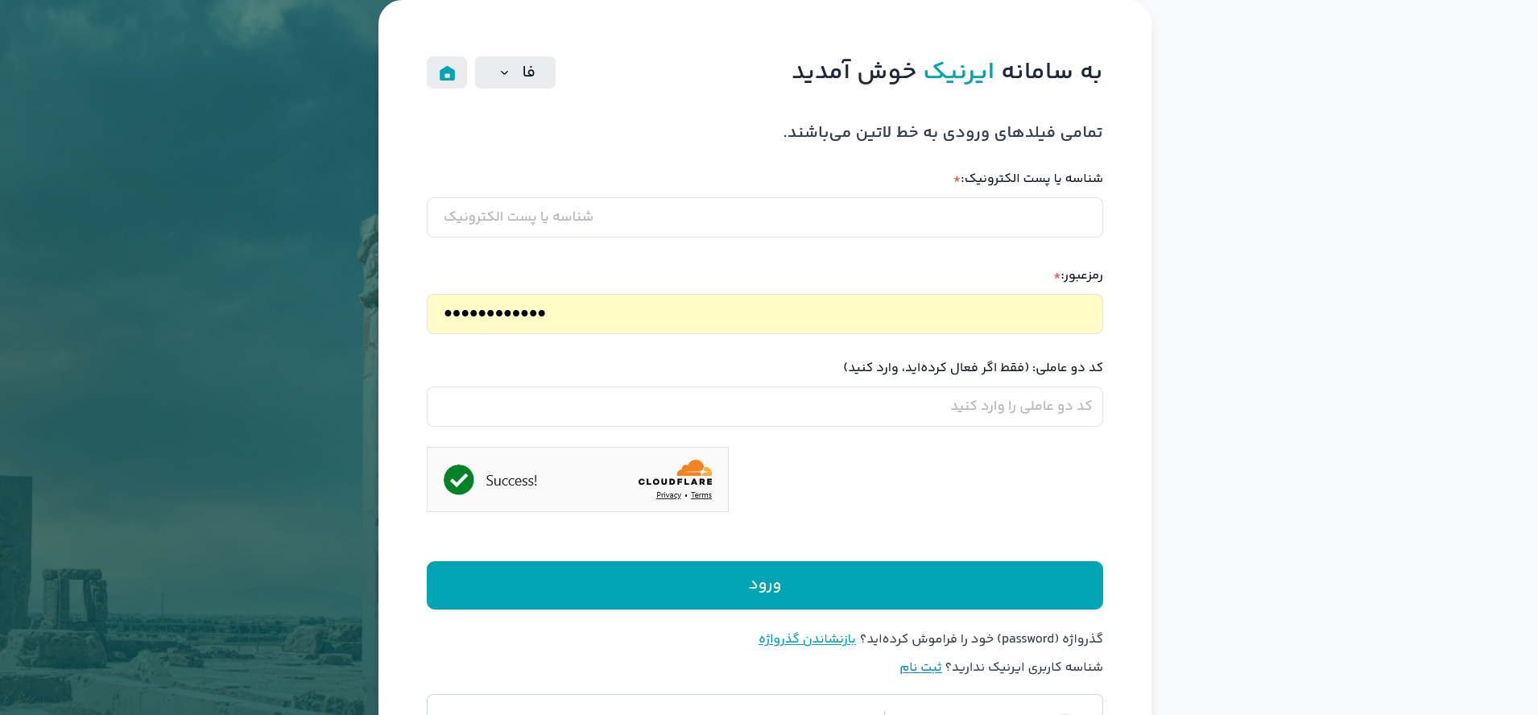Open the فا language dropdown

coord(515,72)
